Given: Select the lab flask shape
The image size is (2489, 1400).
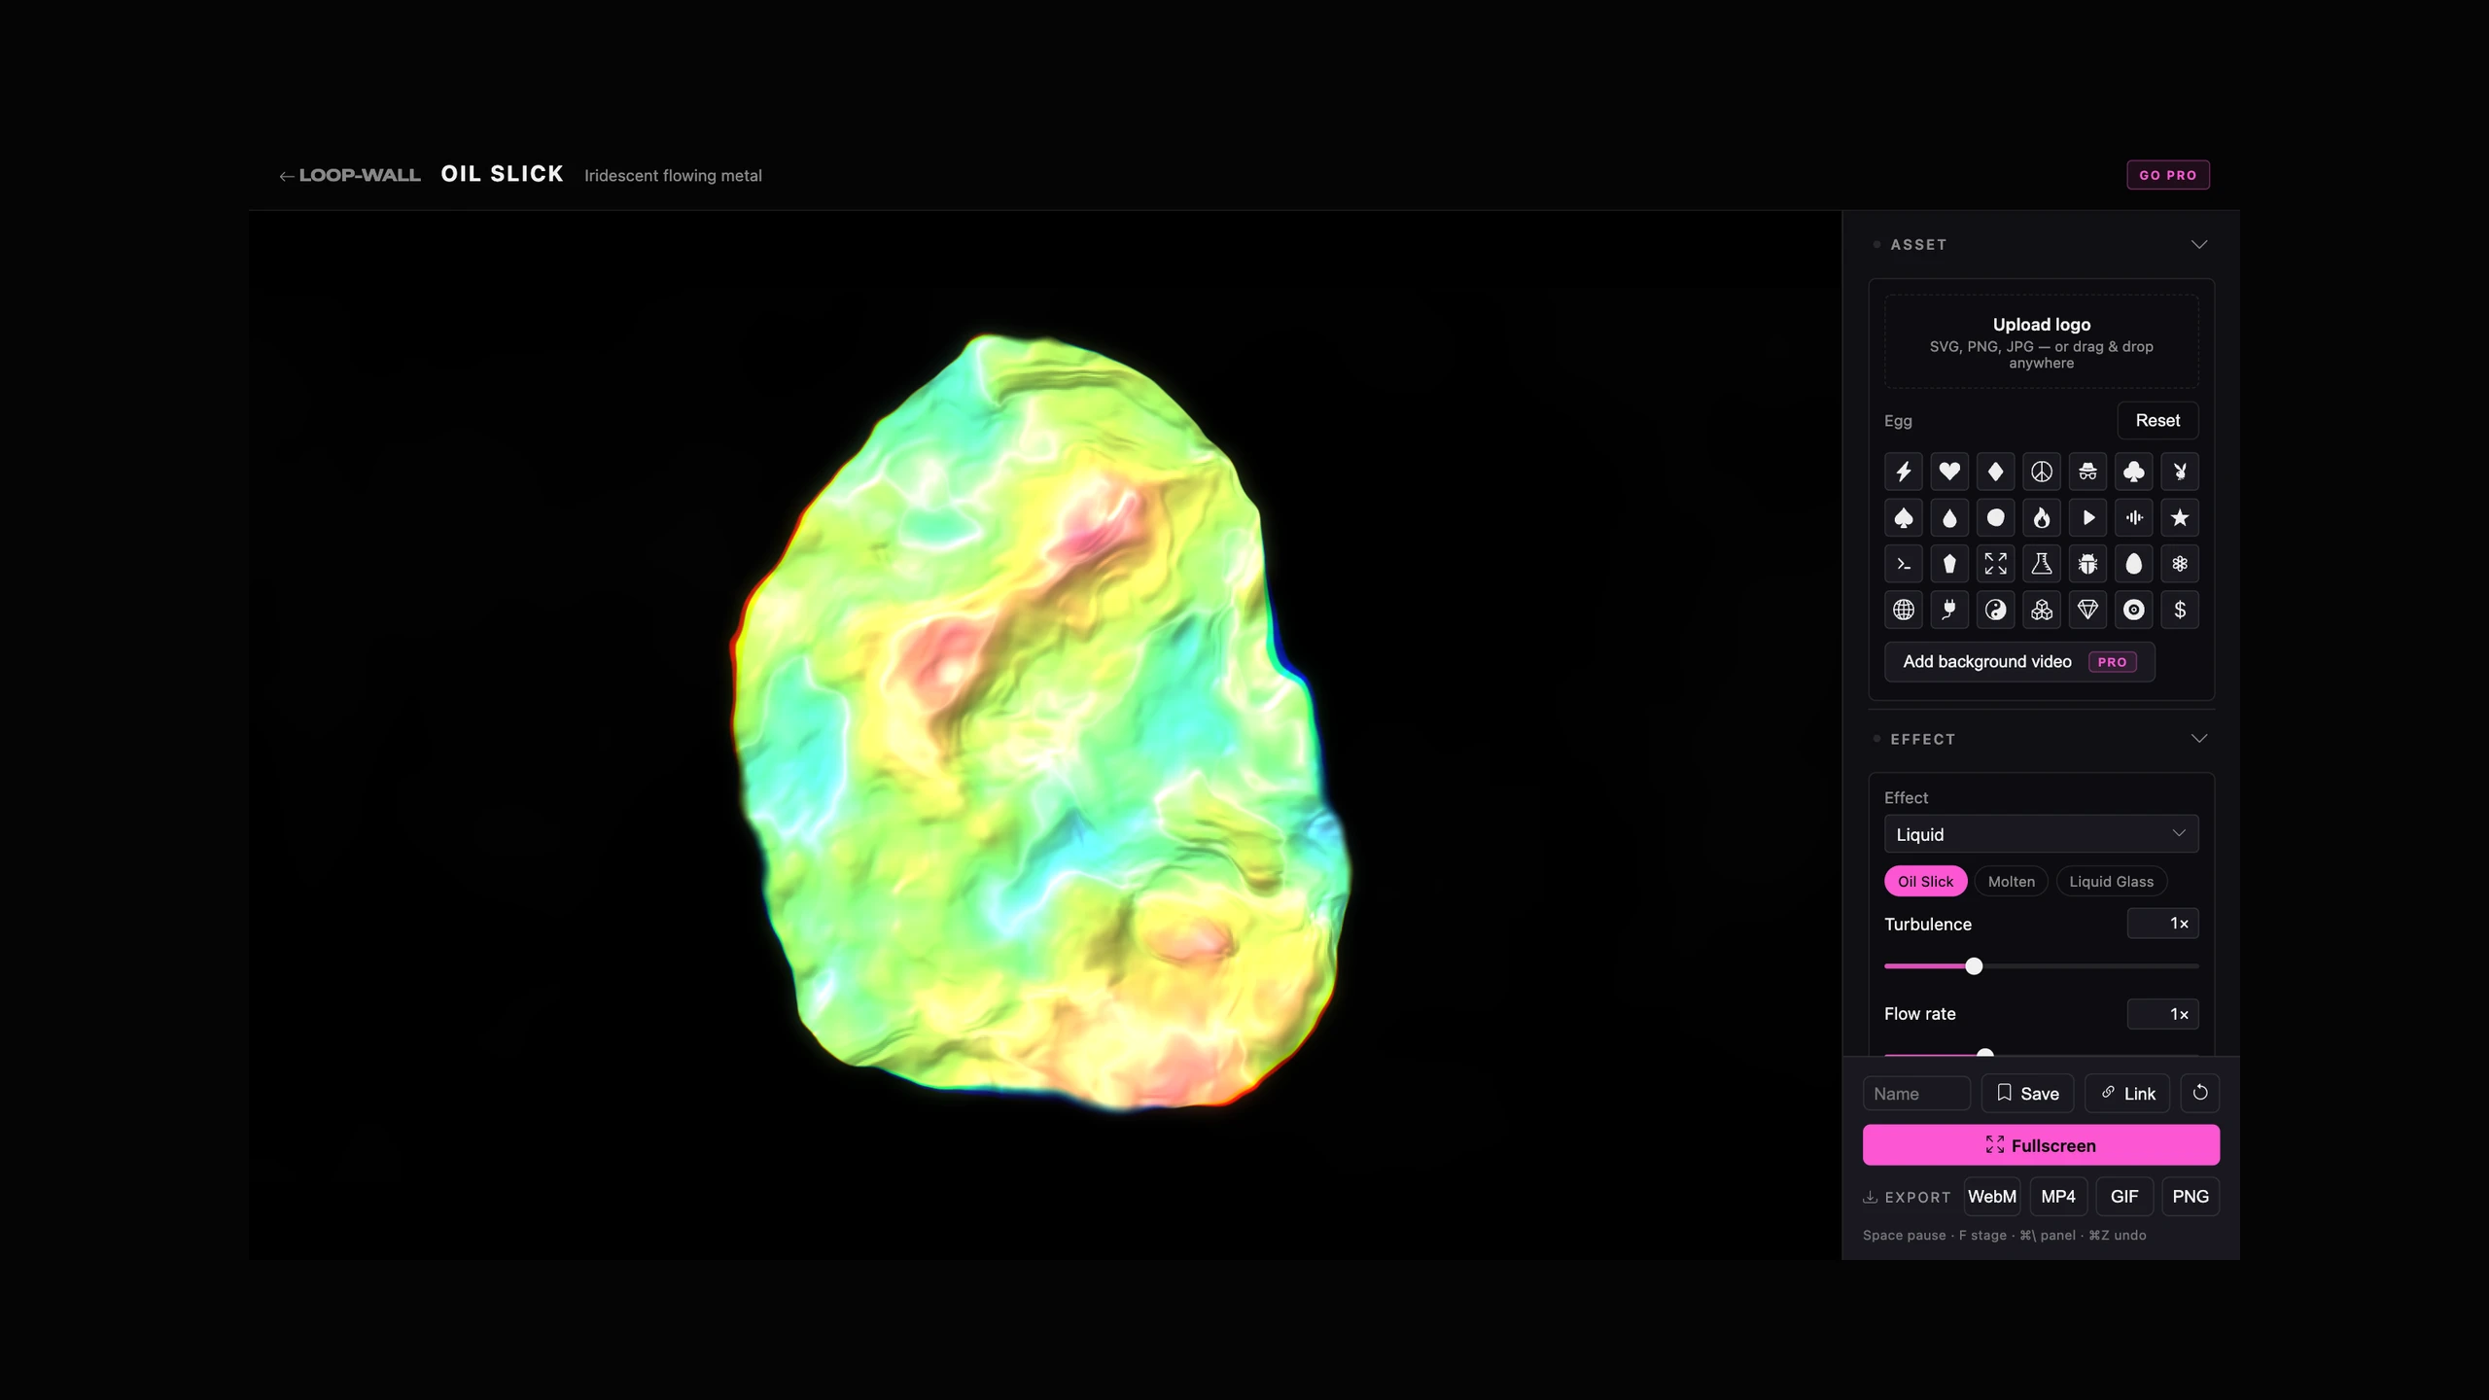Looking at the screenshot, I should [x=2042, y=564].
